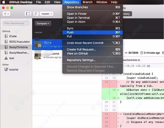This screenshot has height=128, width=164.
Task: Click the iCode repository book icon
Action: [6, 36]
